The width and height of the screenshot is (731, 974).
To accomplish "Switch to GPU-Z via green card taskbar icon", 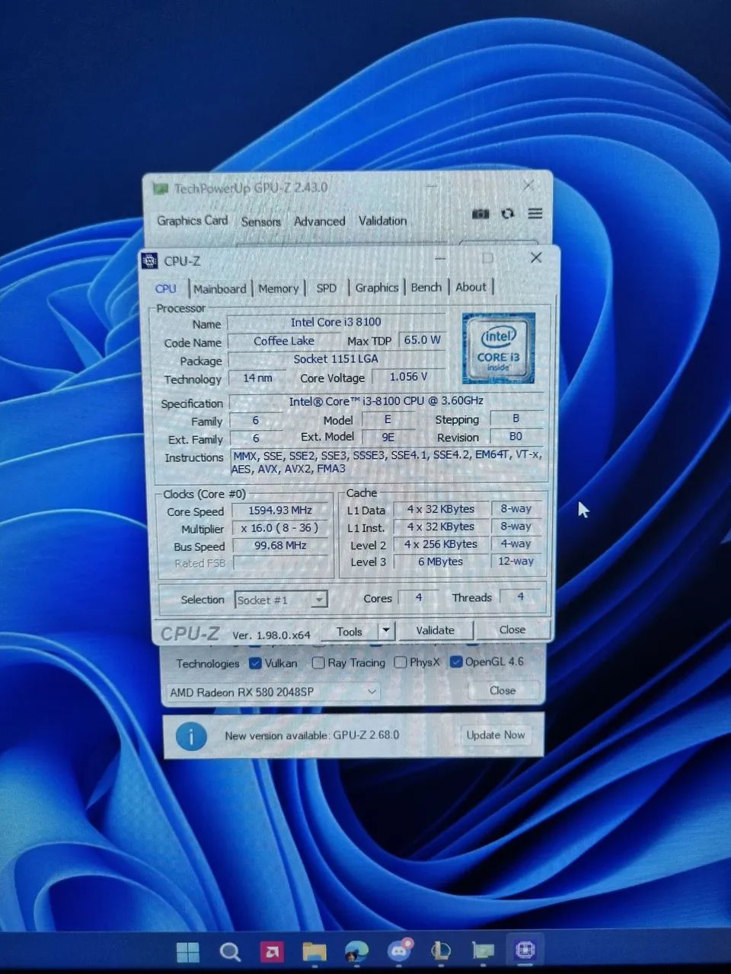I will 483,950.
